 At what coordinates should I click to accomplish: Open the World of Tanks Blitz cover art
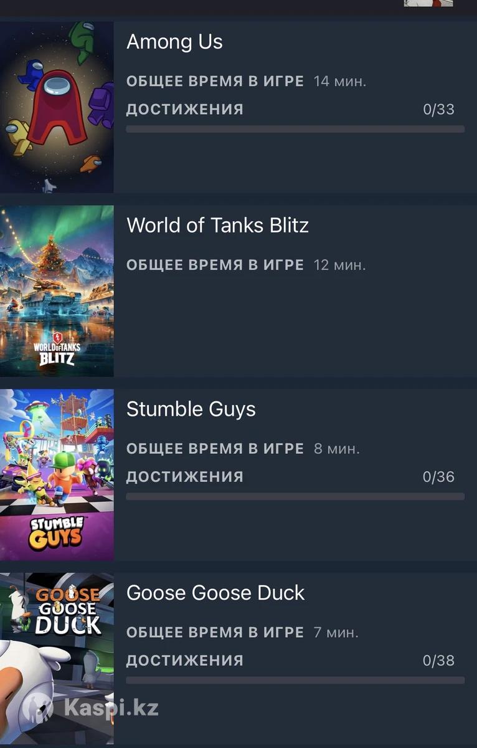57,291
